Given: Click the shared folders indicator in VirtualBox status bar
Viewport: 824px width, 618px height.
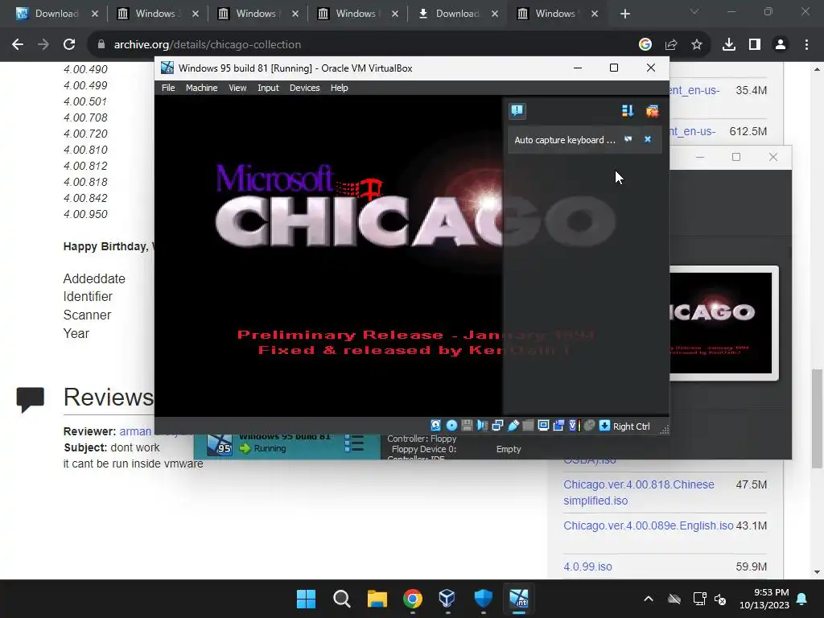Looking at the screenshot, I should pos(528,426).
